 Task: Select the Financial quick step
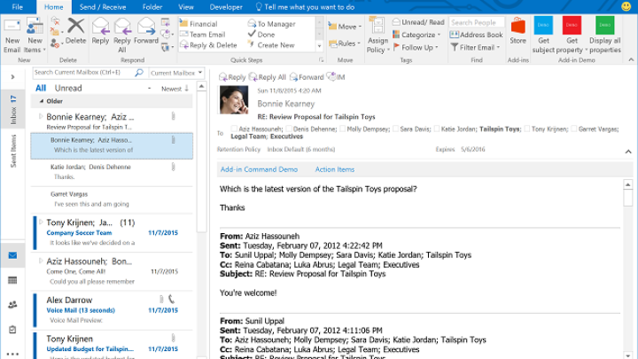click(x=199, y=24)
